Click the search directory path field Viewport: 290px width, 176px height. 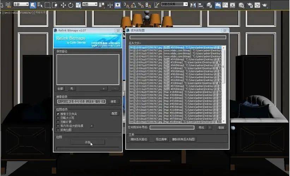coord(81,101)
